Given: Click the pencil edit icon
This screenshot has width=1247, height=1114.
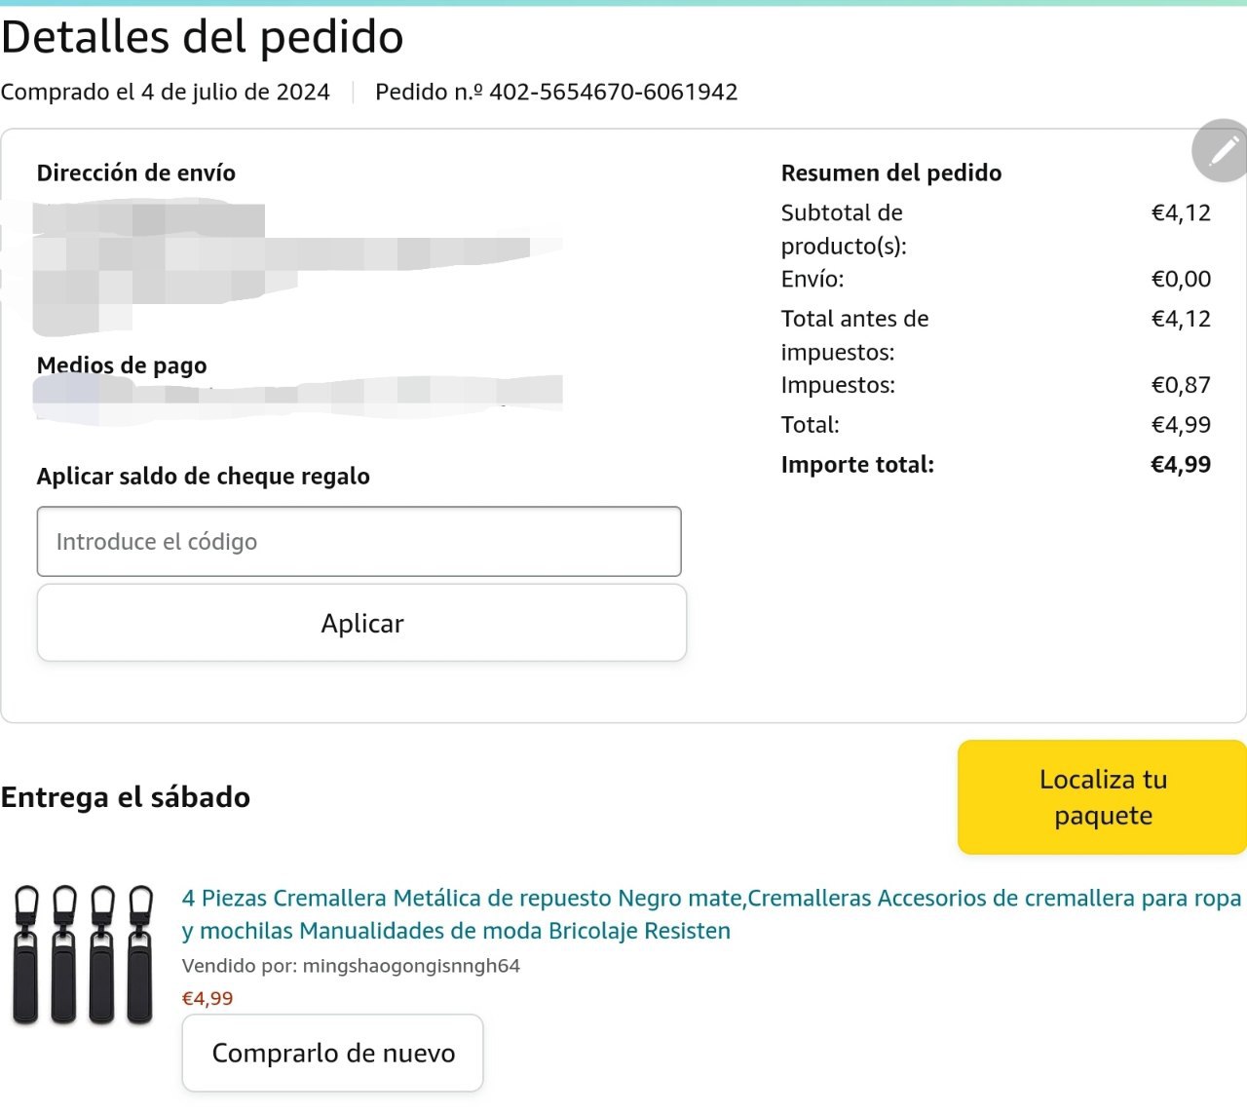Looking at the screenshot, I should (1222, 151).
